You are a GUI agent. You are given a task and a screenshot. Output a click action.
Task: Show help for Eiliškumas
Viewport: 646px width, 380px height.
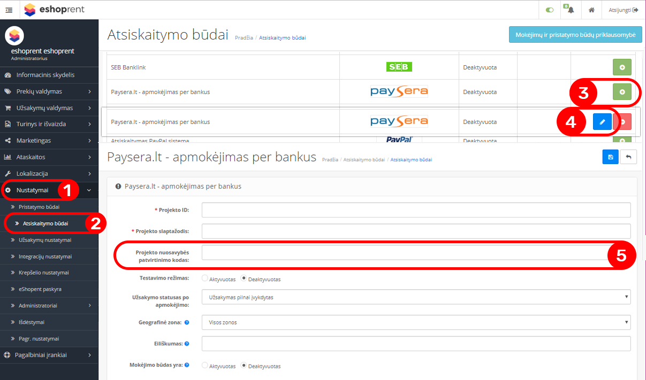[x=187, y=344]
